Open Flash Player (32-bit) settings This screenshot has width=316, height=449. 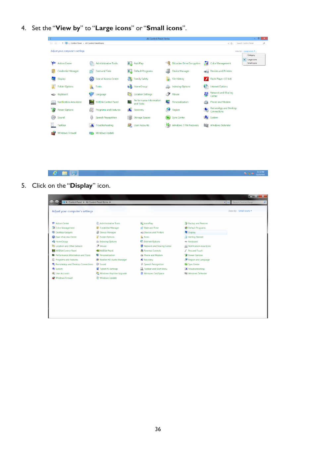click(x=218, y=79)
